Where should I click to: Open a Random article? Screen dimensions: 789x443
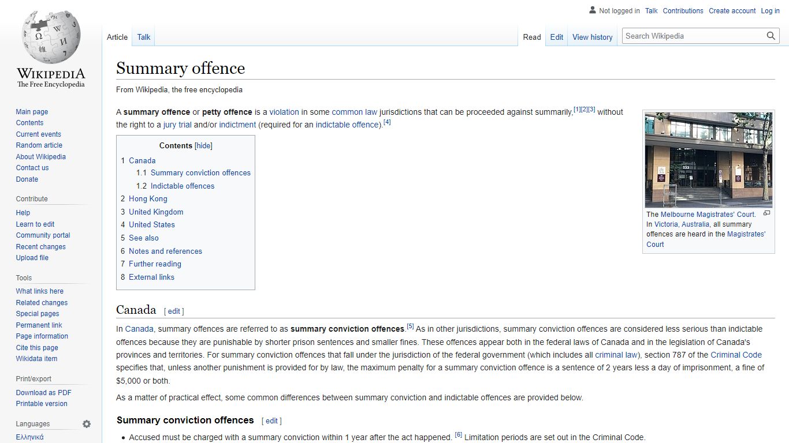[39, 145]
